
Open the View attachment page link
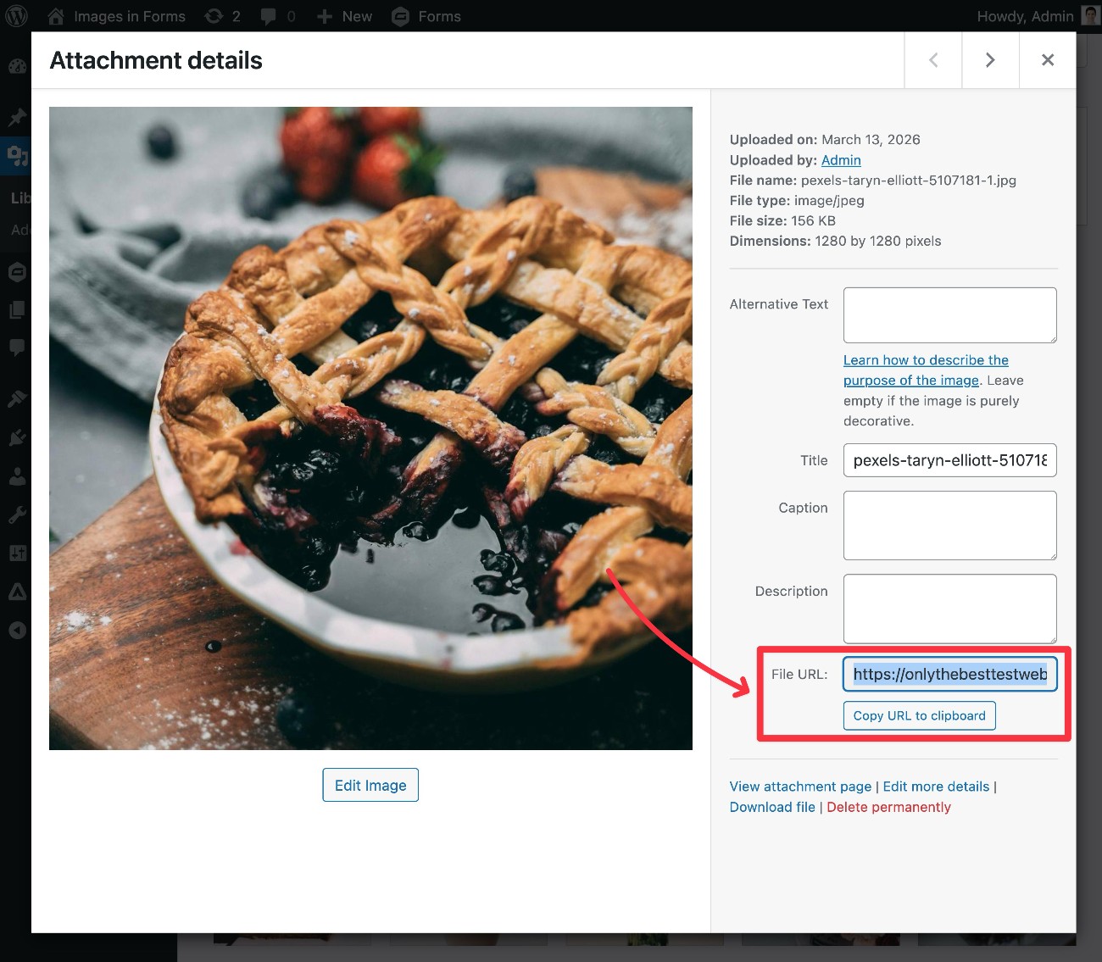(800, 787)
